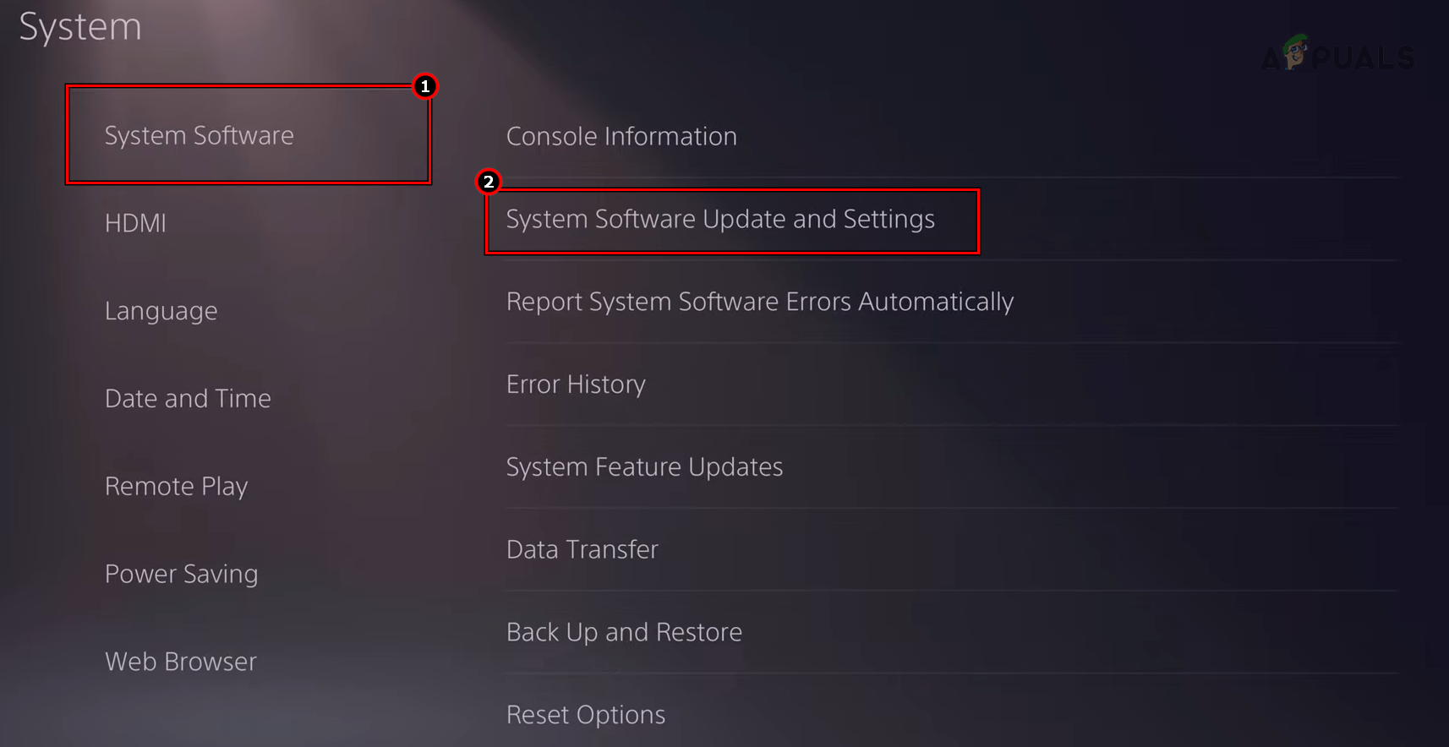Viewport: 1449px width, 747px height.
Task: Select Date and Time settings
Action: tap(188, 398)
